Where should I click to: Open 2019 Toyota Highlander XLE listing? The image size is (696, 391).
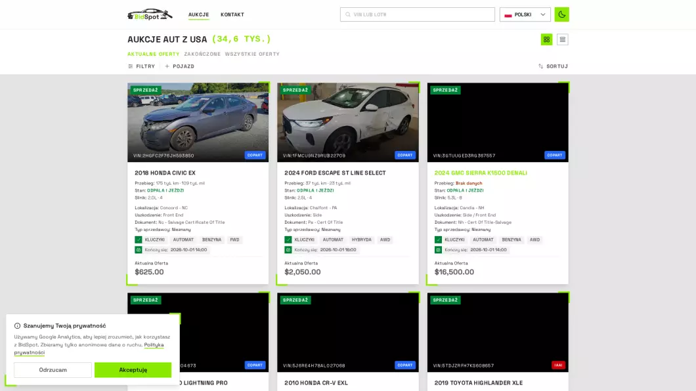click(x=479, y=383)
